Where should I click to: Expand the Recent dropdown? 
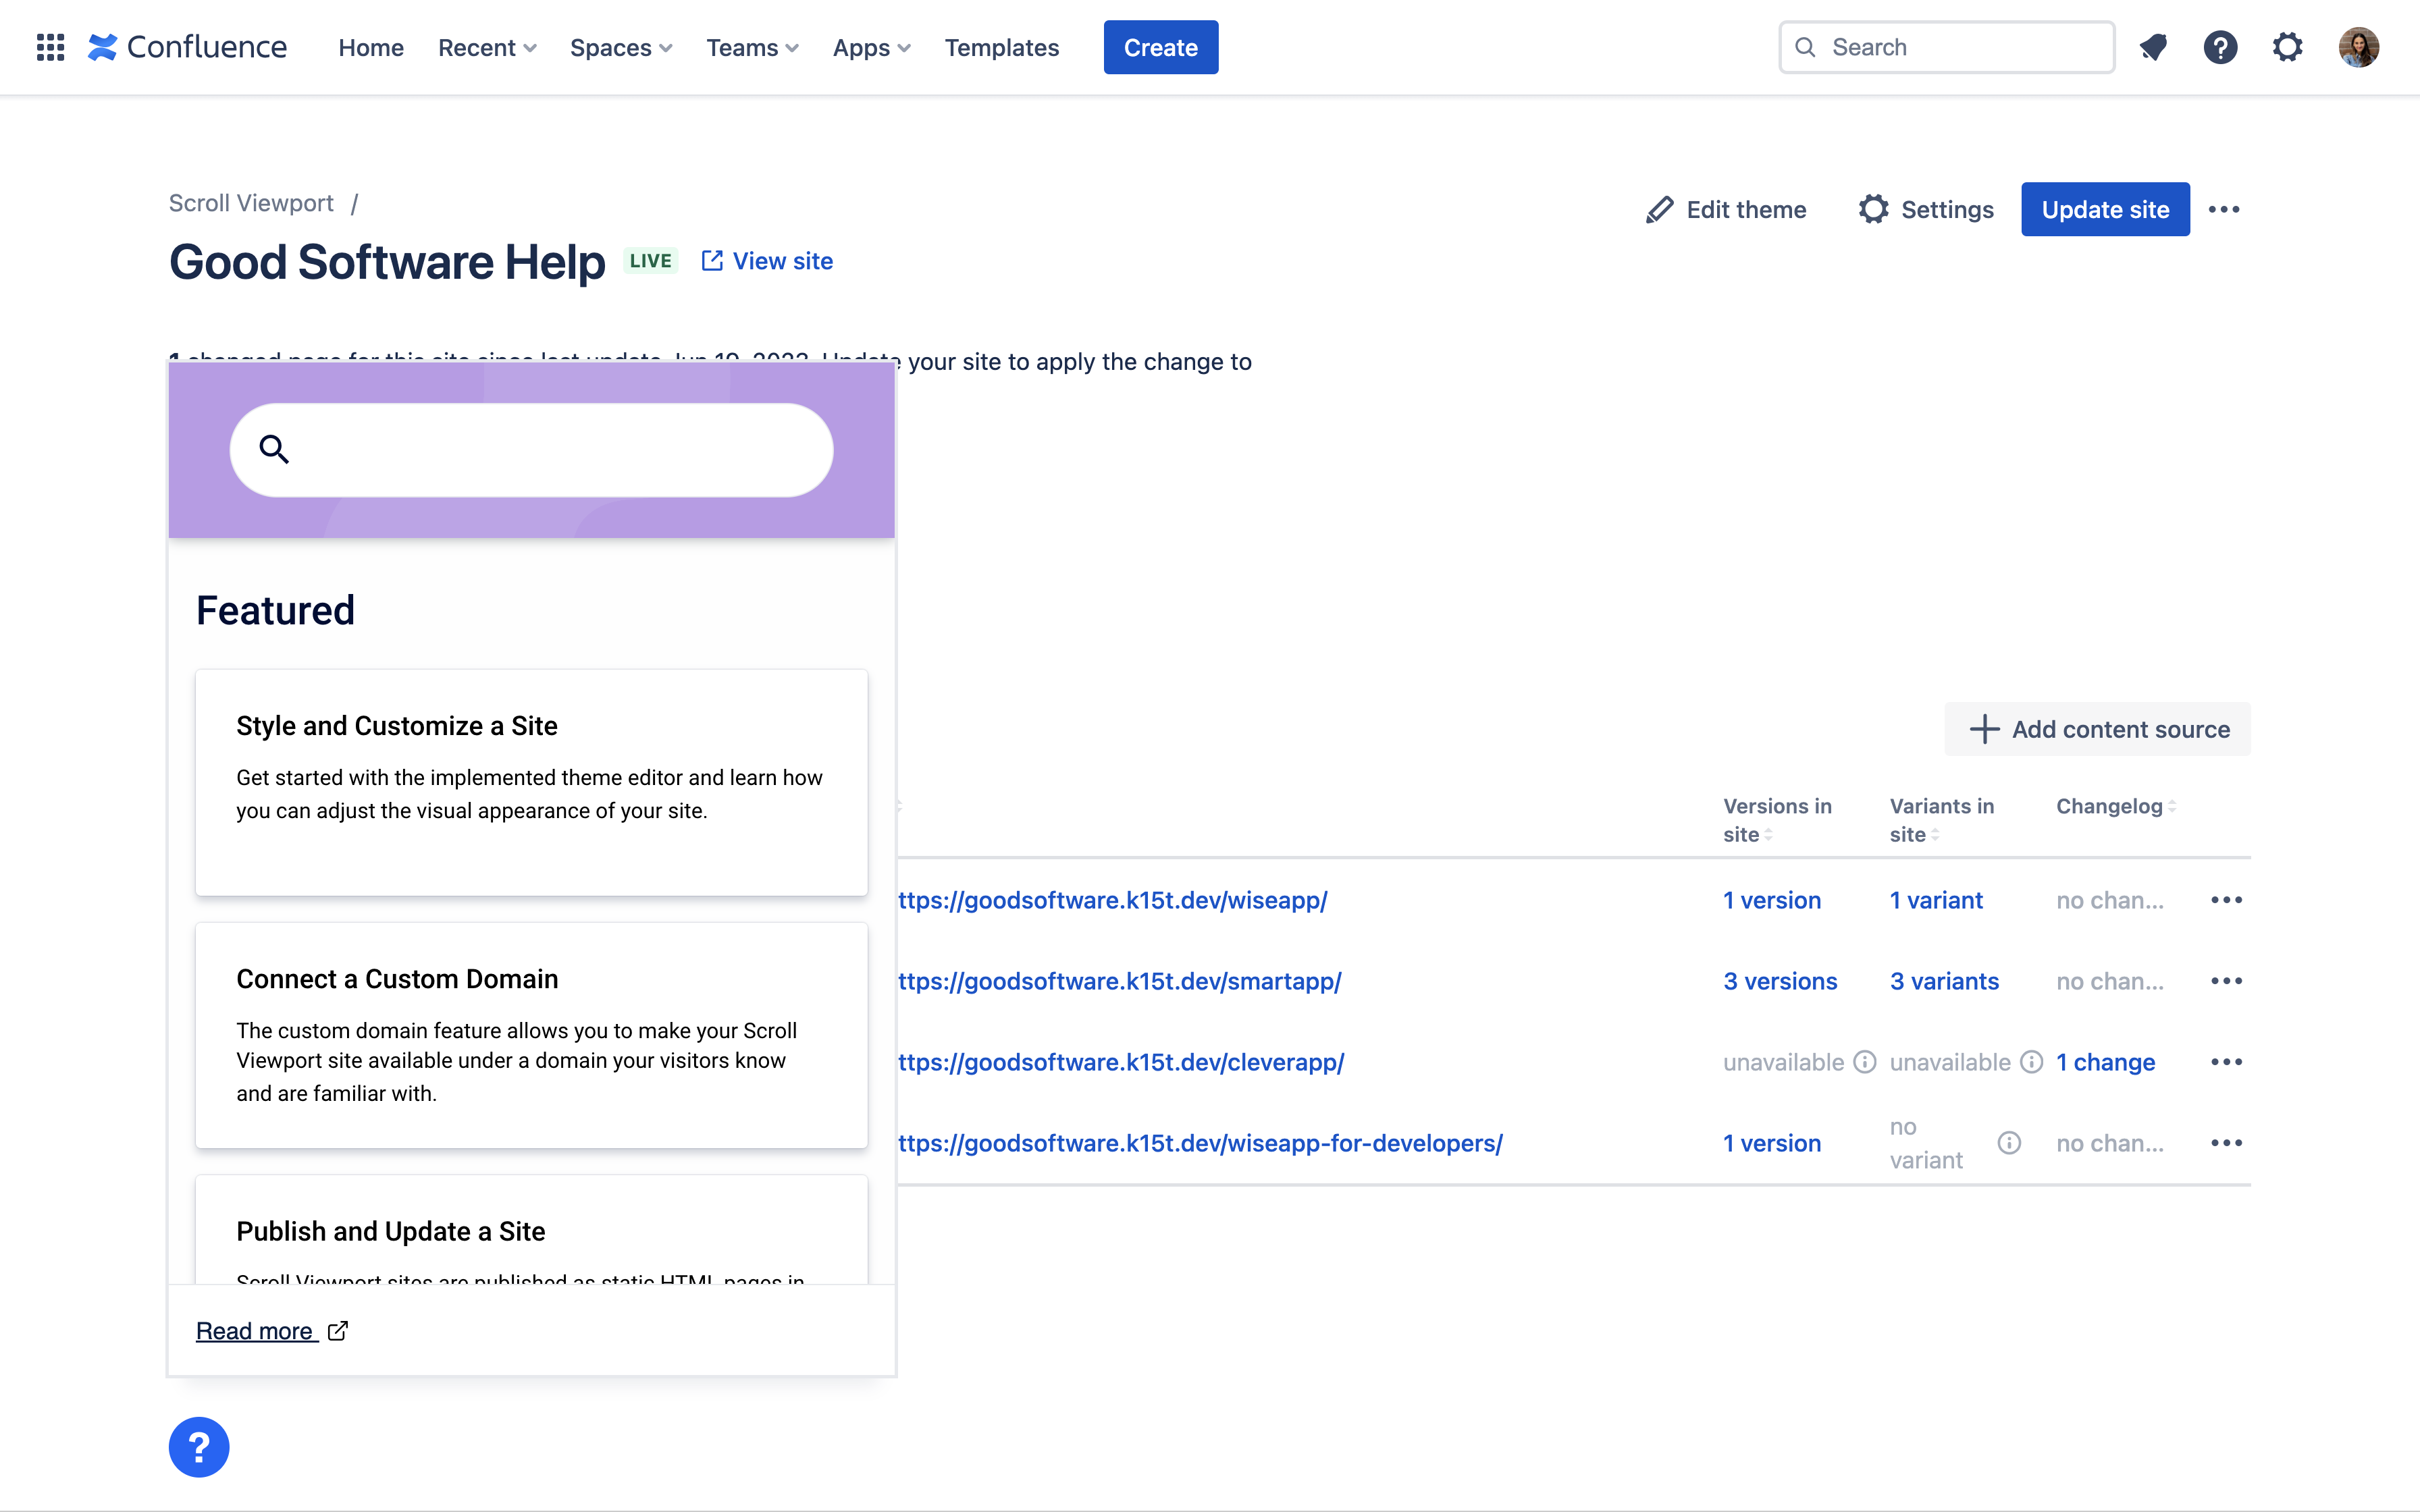487,47
